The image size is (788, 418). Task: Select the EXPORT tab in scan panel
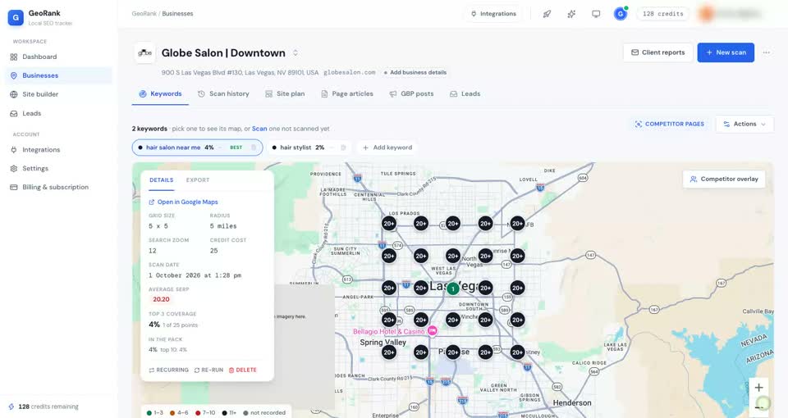pyautogui.click(x=198, y=180)
